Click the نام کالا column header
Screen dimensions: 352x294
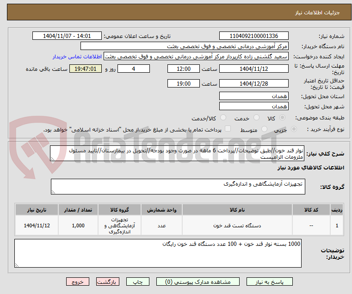[x=237, y=210]
